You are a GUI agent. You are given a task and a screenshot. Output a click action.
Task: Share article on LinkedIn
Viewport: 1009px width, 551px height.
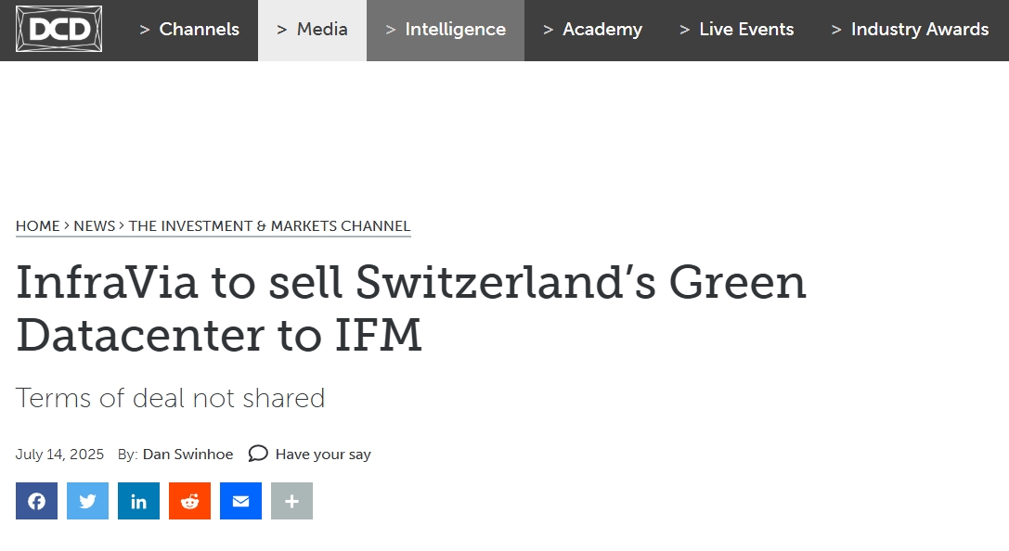[138, 501]
